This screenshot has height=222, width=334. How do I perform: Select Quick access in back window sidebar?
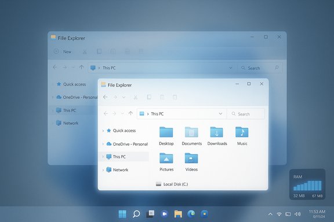click(71, 84)
